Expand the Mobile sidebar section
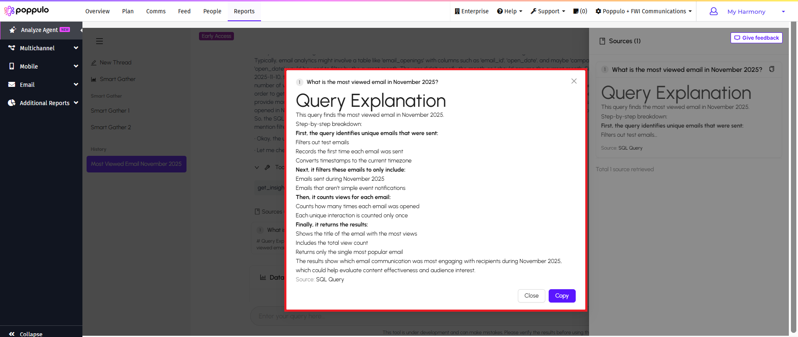This screenshot has width=798, height=337. (41, 66)
